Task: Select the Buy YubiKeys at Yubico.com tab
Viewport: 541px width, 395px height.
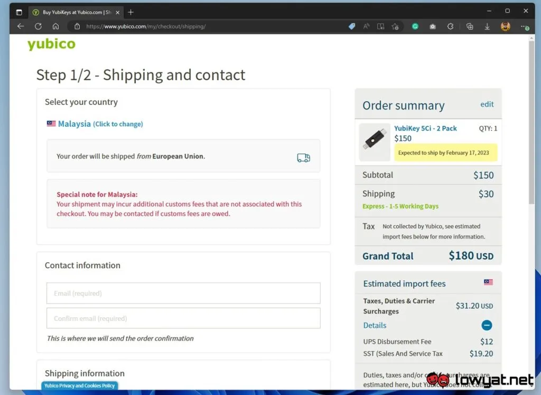Action: tap(76, 13)
